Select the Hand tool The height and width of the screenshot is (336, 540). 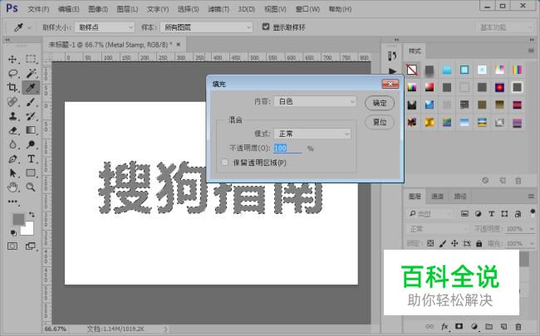tap(12, 187)
